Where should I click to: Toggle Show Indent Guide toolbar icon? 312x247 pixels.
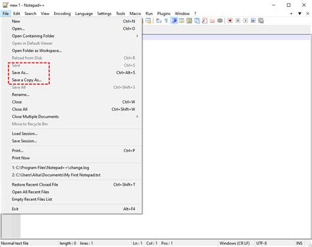[x=174, y=21]
